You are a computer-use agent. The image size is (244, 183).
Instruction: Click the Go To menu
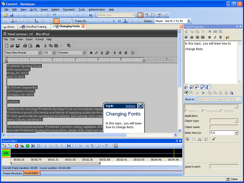(x=33, y=10)
